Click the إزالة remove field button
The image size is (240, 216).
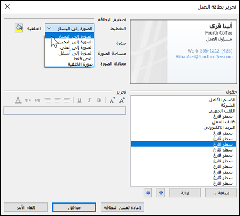[185, 193]
